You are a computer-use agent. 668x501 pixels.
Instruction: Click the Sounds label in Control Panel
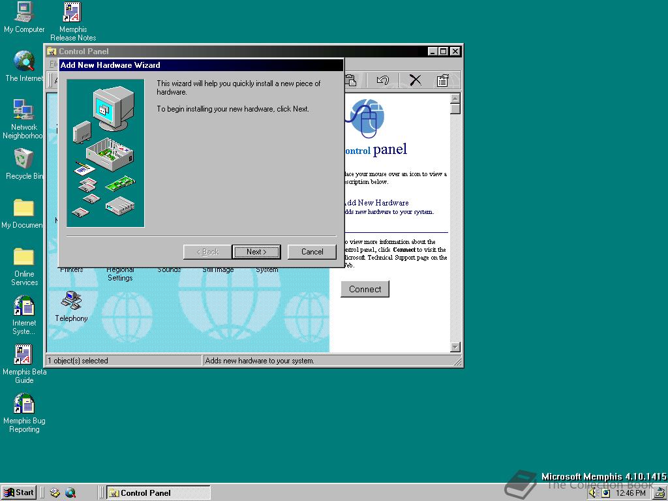[169, 269]
